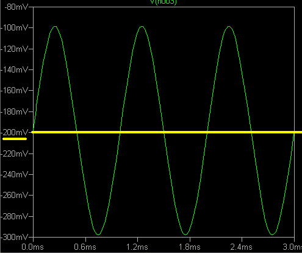Click the -180mV vertical axis label
Image resolution: width=302 pixels, height=254 pixels.
point(14,111)
